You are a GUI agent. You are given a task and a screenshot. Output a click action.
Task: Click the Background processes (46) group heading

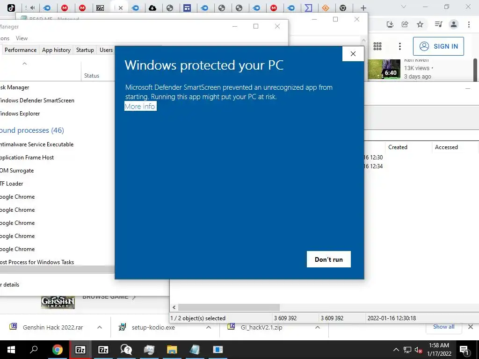click(32, 130)
